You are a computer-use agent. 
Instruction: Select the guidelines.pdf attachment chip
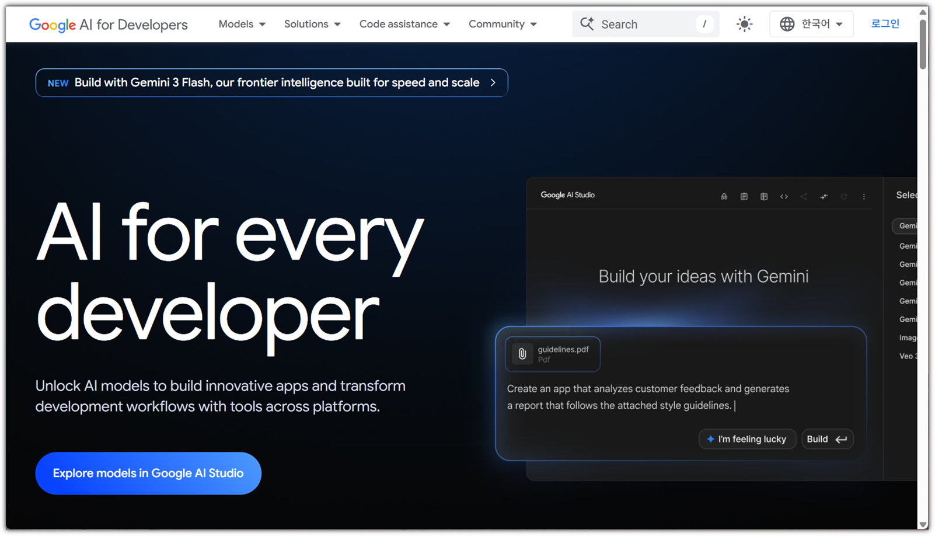553,354
